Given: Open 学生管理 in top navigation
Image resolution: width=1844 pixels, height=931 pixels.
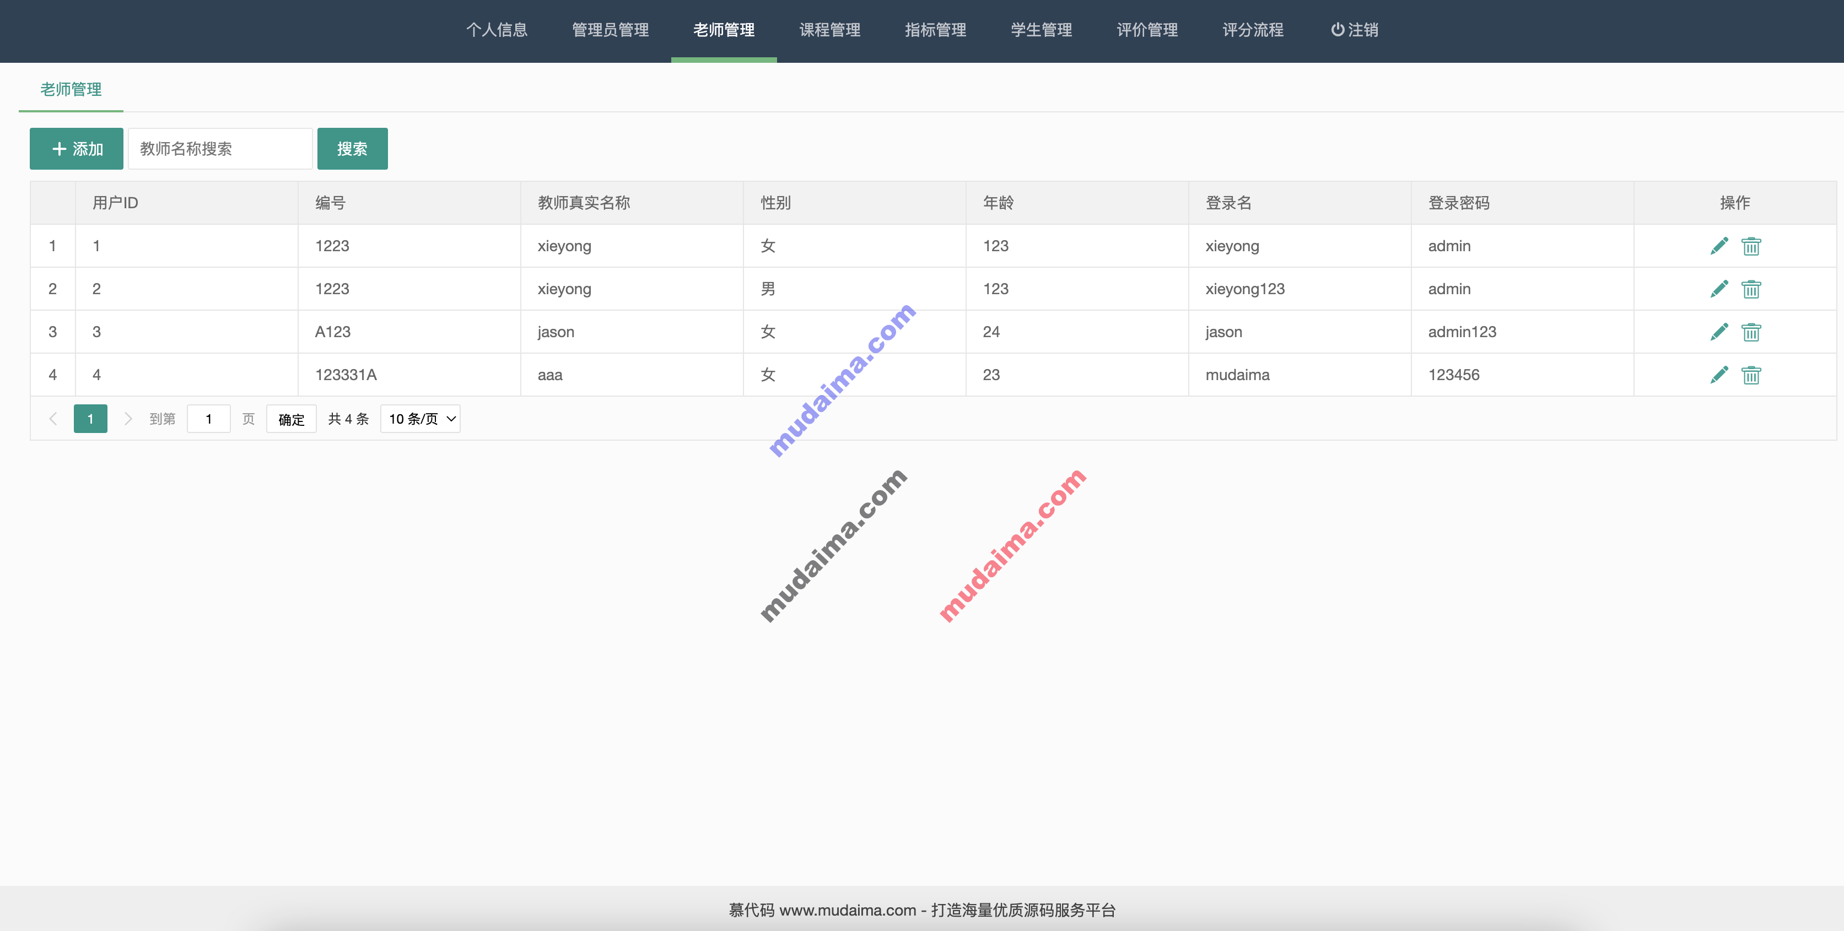Looking at the screenshot, I should click(1042, 30).
